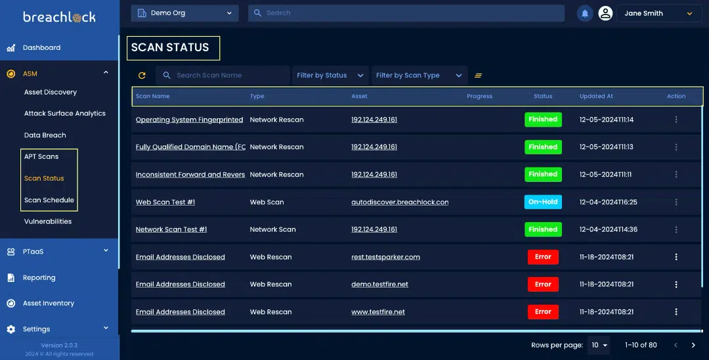Open actions for Fully Qualified Domain Name row
This screenshot has height=360, width=709.
[676, 147]
